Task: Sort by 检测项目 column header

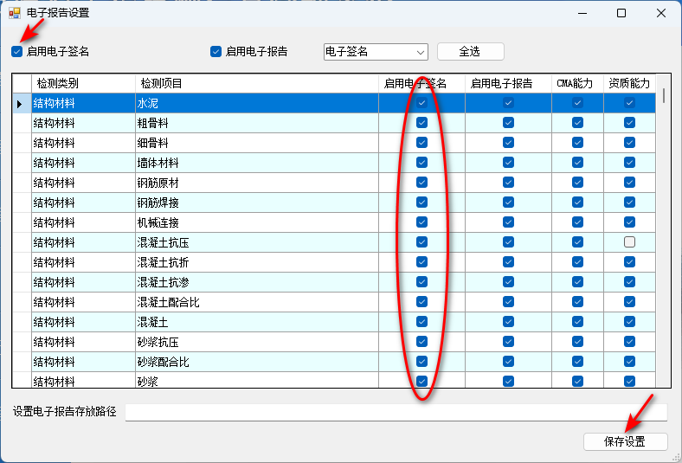Action: [256, 83]
